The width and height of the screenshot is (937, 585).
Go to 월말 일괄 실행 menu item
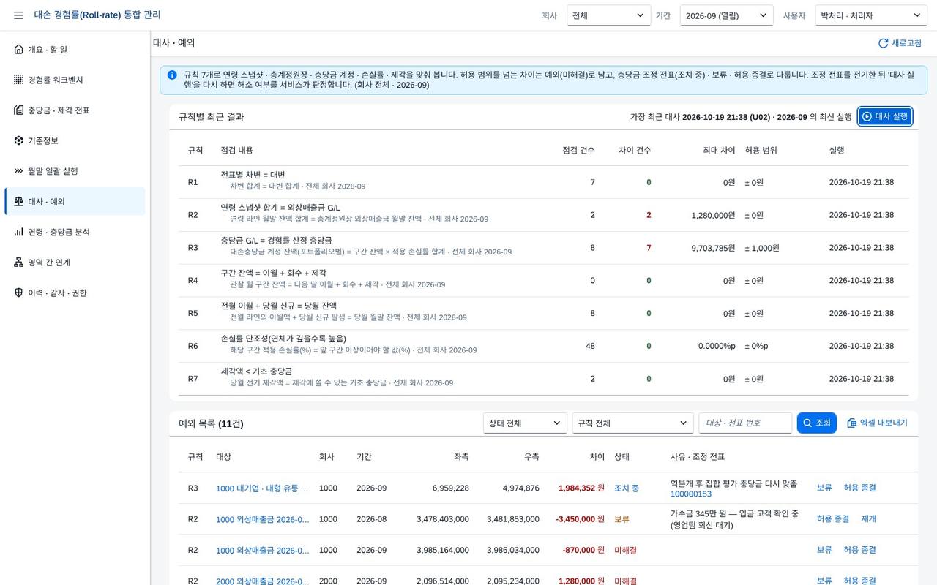point(75,171)
